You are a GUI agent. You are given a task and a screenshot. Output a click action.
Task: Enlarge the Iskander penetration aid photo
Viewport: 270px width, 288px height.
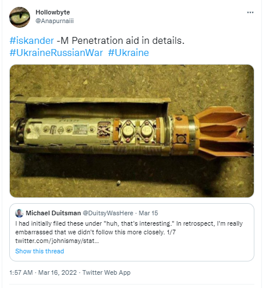132,131
